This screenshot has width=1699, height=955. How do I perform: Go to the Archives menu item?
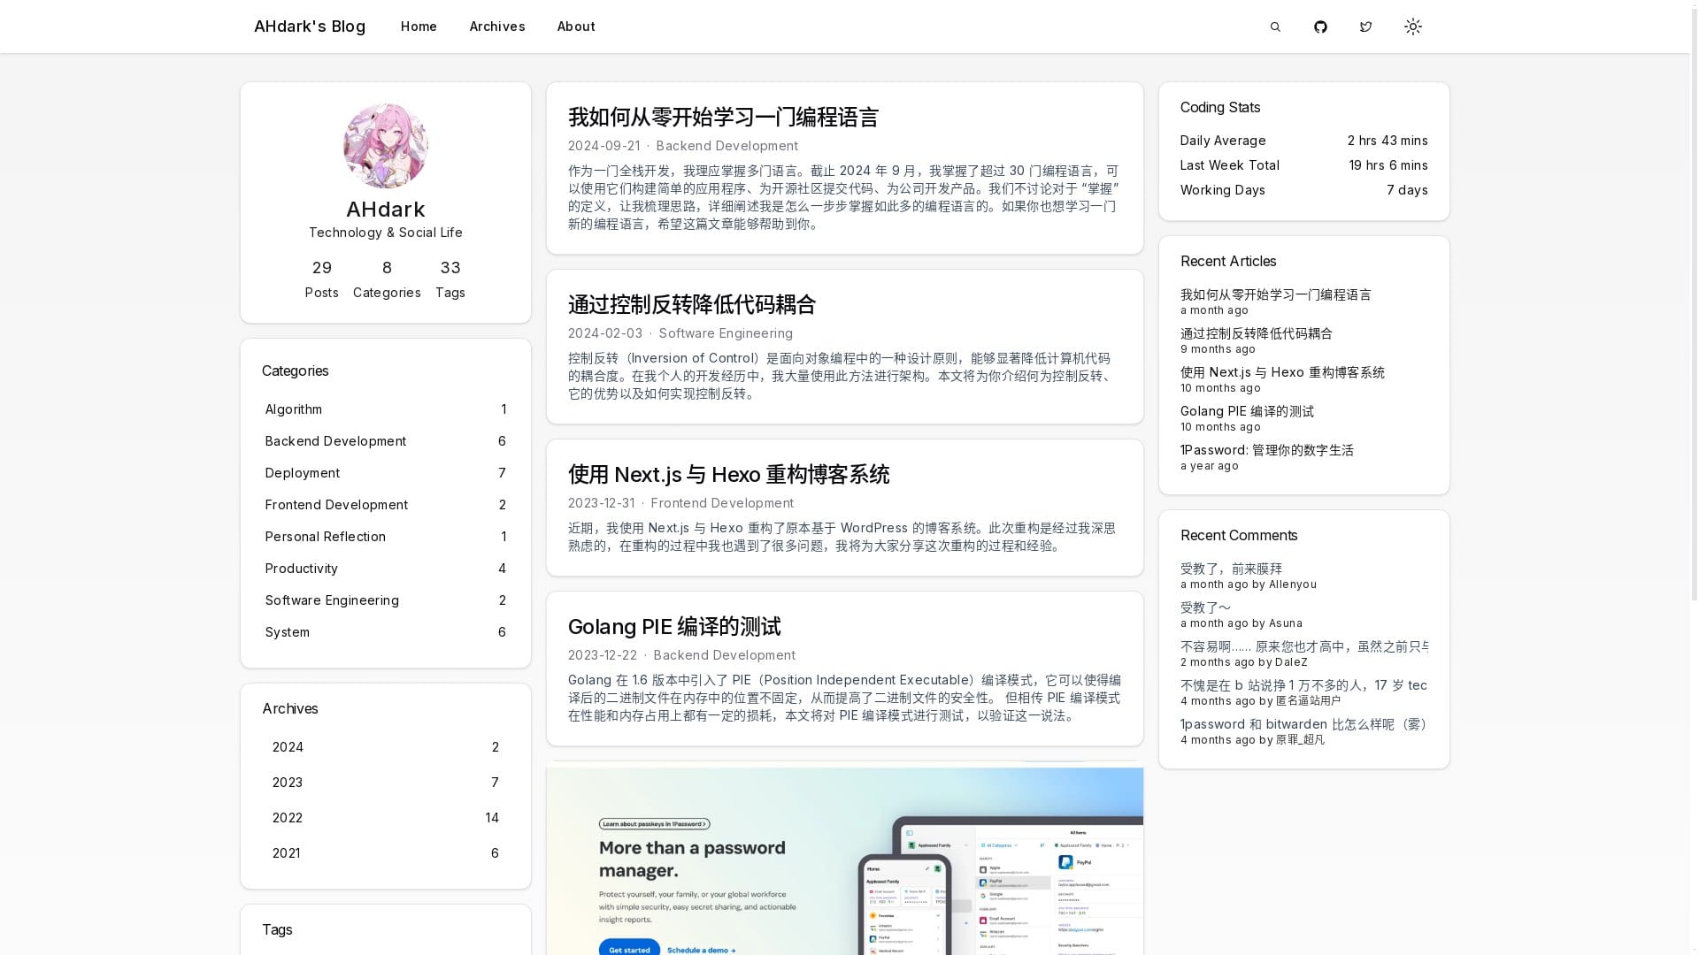[496, 27]
